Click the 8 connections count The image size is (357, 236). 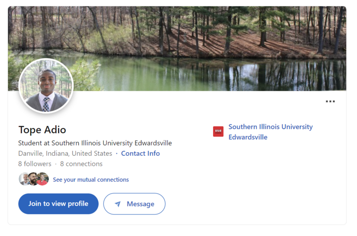[x=81, y=164]
